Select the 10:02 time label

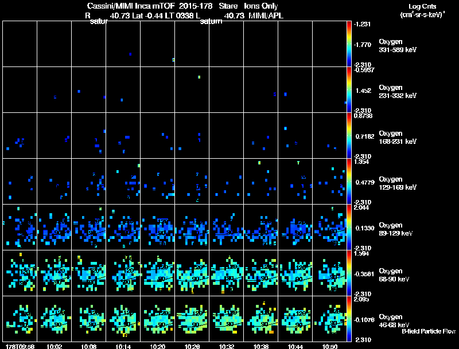tap(54, 347)
